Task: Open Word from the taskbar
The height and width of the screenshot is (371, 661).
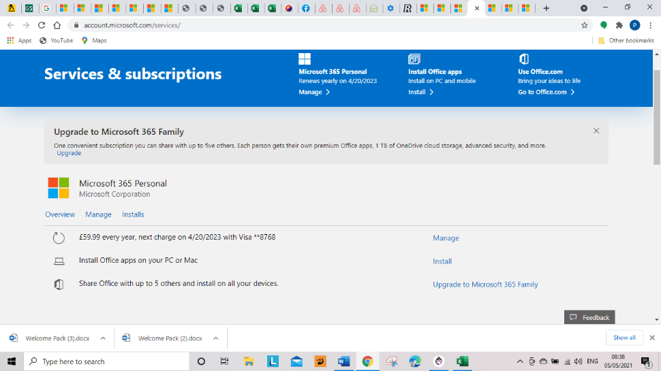Action: 343,361
